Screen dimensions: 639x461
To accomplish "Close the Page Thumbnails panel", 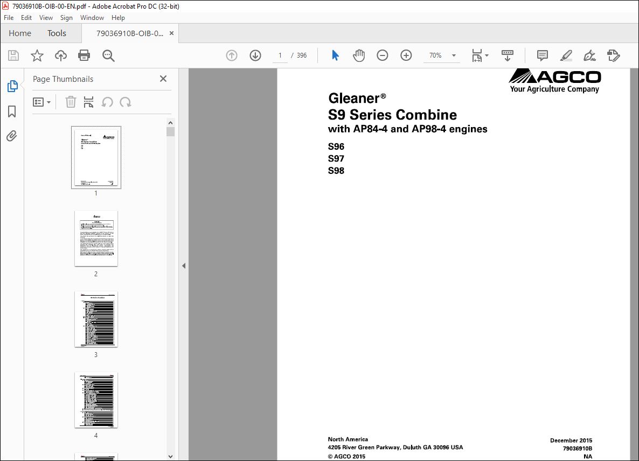I will (163, 79).
